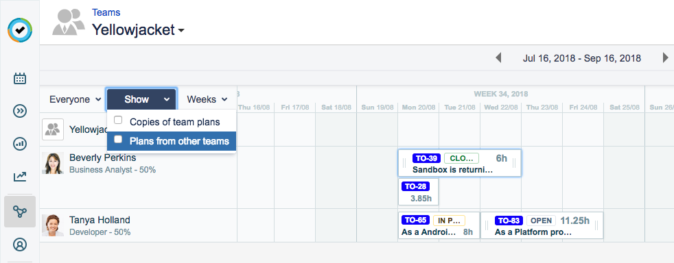Image resolution: width=674 pixels, height=263 pixels.
Task: Click the TO-28 plan card
Action: click(x=418, y=192)
